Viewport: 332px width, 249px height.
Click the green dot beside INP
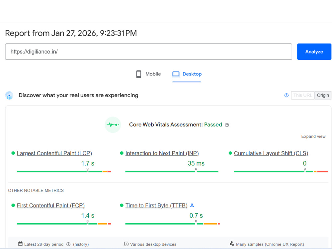tap(122, 153)
